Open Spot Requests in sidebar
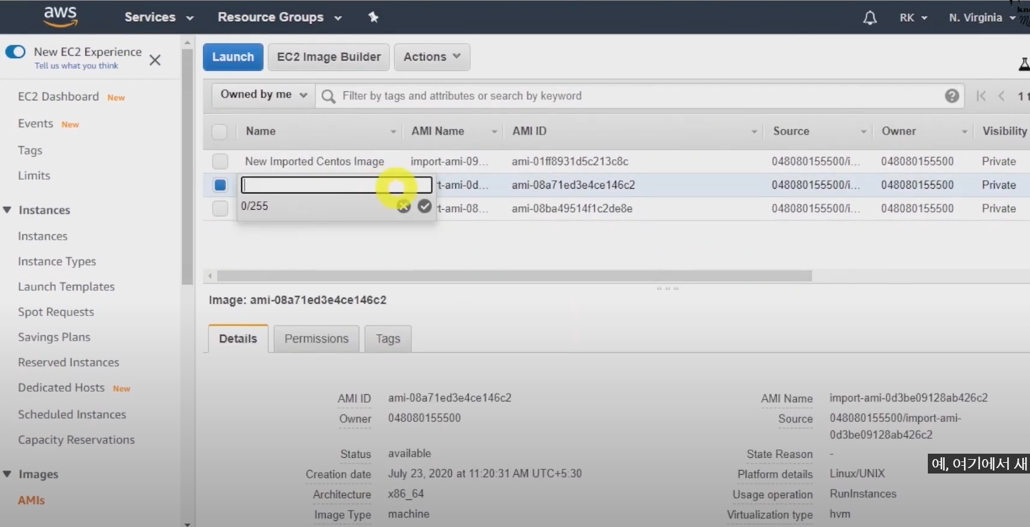1030x527 pixels. 56,312
